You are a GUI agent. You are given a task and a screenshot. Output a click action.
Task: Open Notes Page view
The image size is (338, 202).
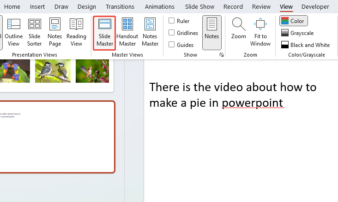coord(55,32)
